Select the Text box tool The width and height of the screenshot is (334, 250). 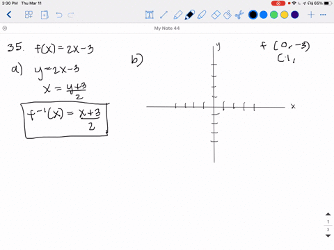pos(150,15)
